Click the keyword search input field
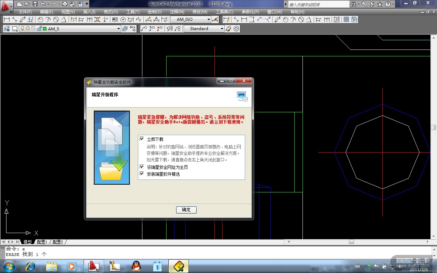Image resolution: width=437 pixels, height=273 pixels. click(318, 4)
